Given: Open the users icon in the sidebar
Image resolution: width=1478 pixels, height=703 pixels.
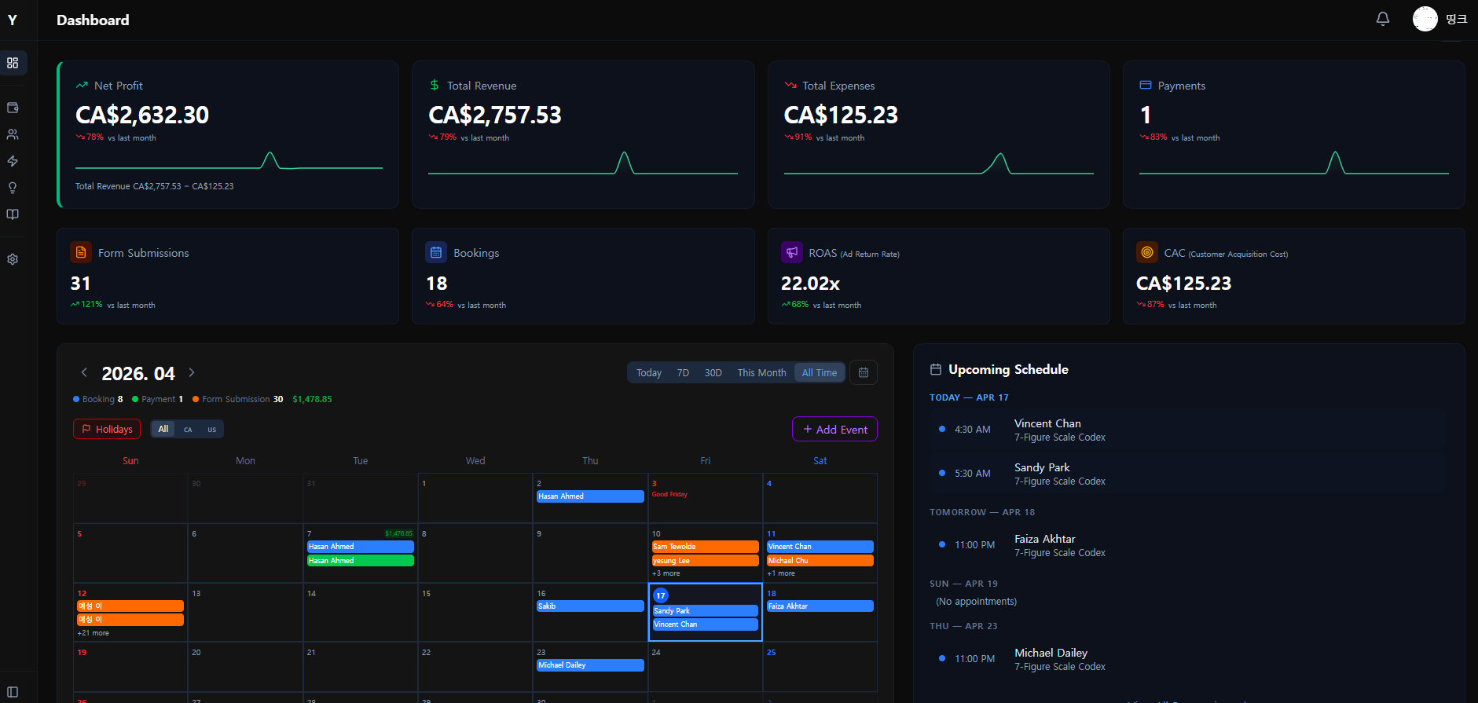Looking at the screenshot, I should pos(13,134).
